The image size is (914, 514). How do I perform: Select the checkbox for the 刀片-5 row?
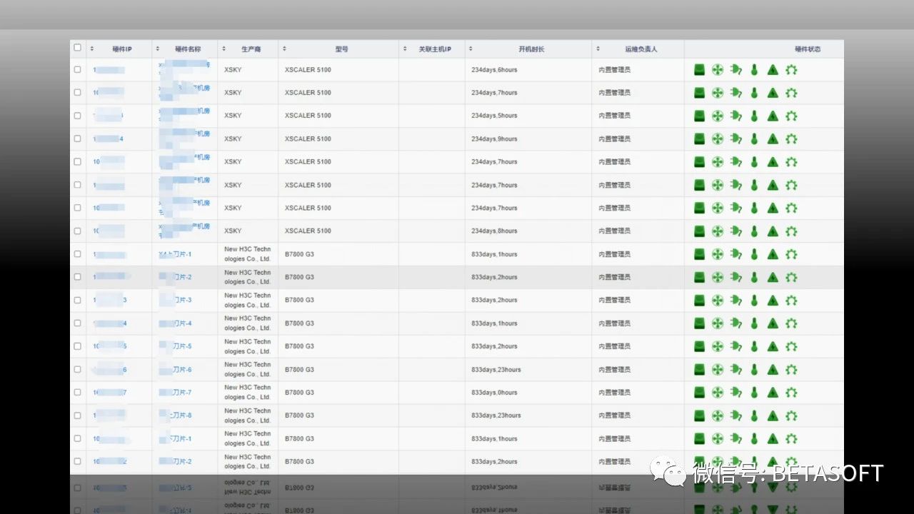(77, 347)
